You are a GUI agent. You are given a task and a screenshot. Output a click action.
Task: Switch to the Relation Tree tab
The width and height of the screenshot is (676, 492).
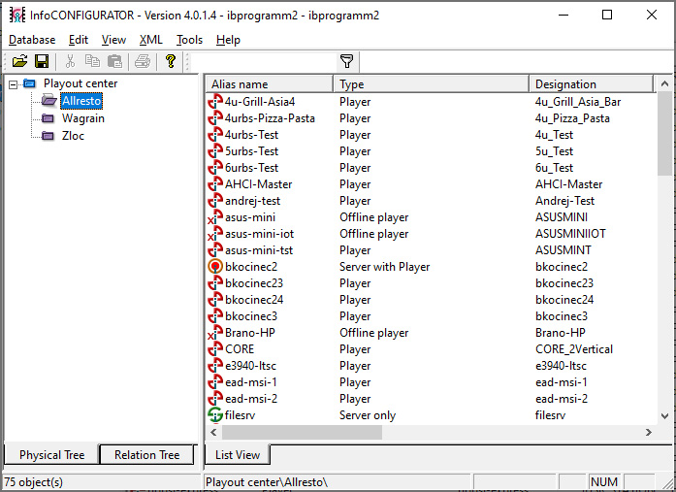(x=146, y=454)
